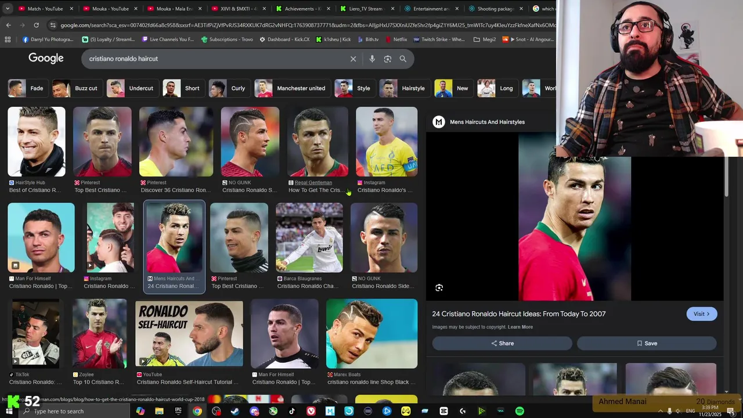The width and height of the screenshot is (743, 418).
Task: Open the Megi2 bookmarks folder
Action: (485, 39)
